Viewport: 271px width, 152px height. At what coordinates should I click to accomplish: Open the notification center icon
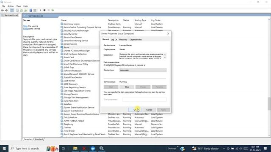(x=265, y=148)
